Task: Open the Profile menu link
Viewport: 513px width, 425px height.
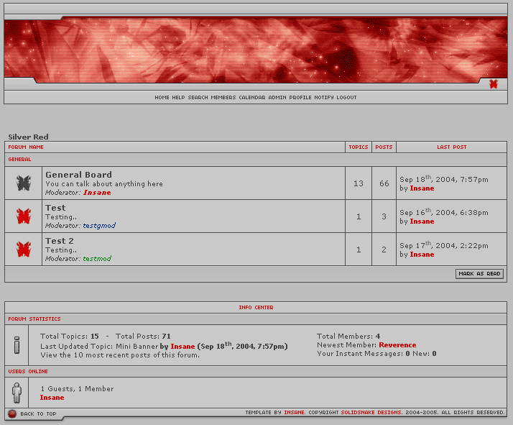Action: coord(300,98)
